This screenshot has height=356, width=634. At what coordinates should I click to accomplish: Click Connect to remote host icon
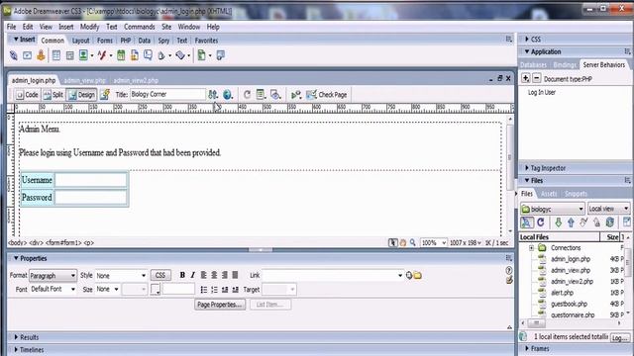[x=526, y=222]
